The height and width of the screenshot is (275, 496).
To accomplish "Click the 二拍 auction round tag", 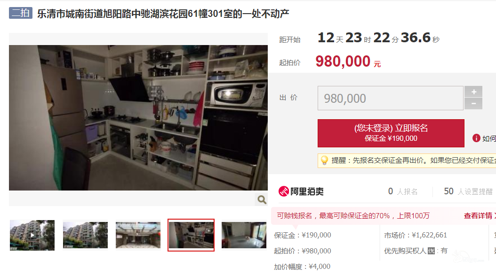I will coord(21,13).
